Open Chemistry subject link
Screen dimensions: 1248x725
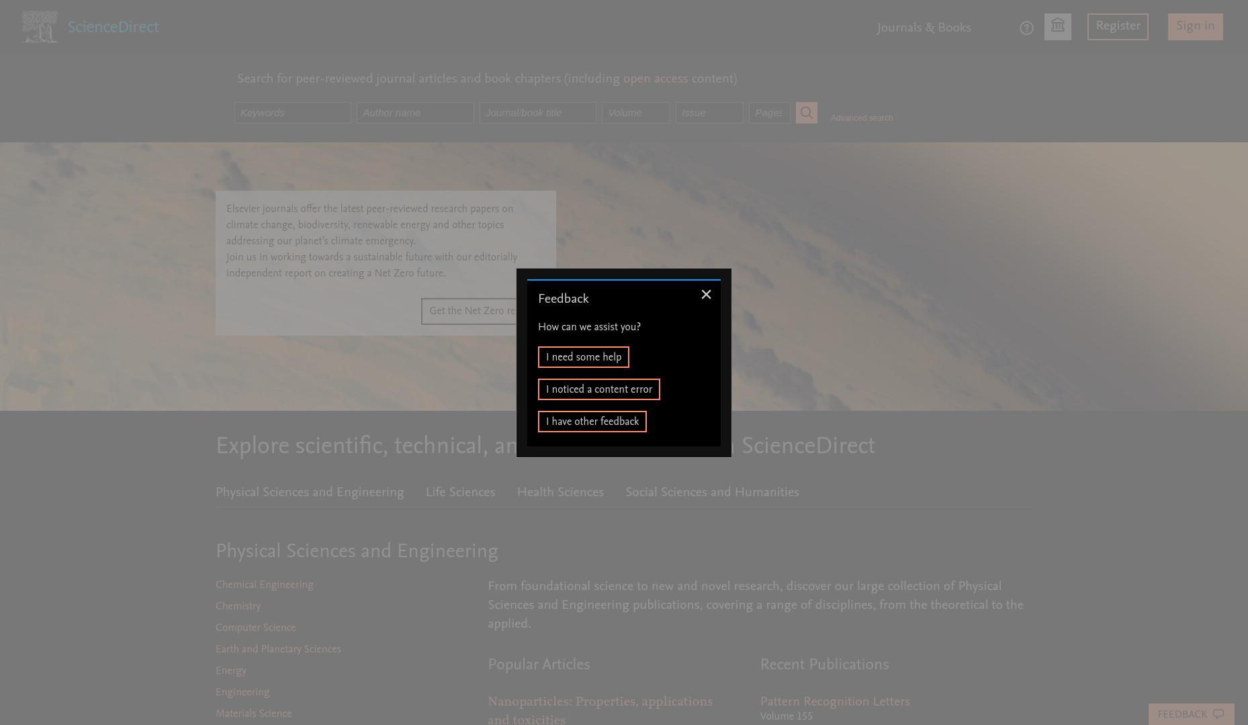click(x=238, y=607)
